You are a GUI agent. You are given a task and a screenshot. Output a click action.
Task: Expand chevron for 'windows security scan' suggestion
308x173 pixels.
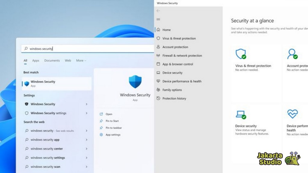click(86, 167)
